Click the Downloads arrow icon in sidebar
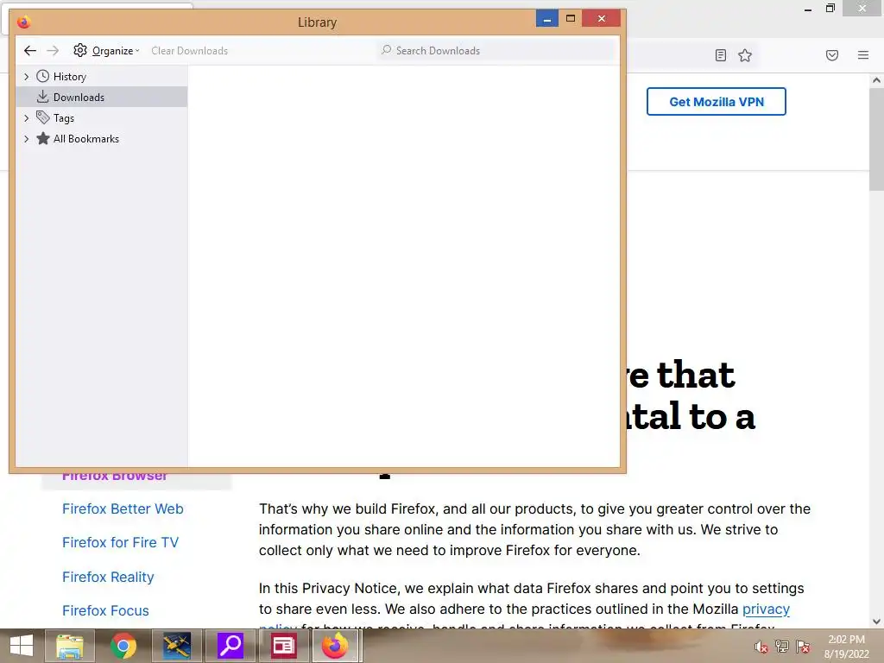This screenshot has height=663, width=884. [x=42, y=97]
